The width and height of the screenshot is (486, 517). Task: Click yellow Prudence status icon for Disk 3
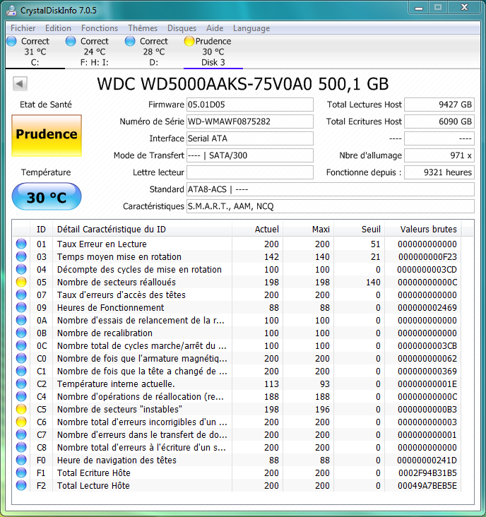[x=189, y=41]
